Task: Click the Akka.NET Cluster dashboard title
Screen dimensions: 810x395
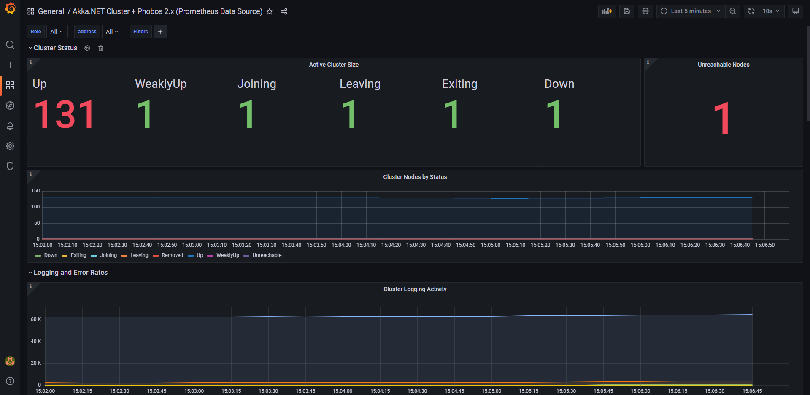Action: [167, 11]
